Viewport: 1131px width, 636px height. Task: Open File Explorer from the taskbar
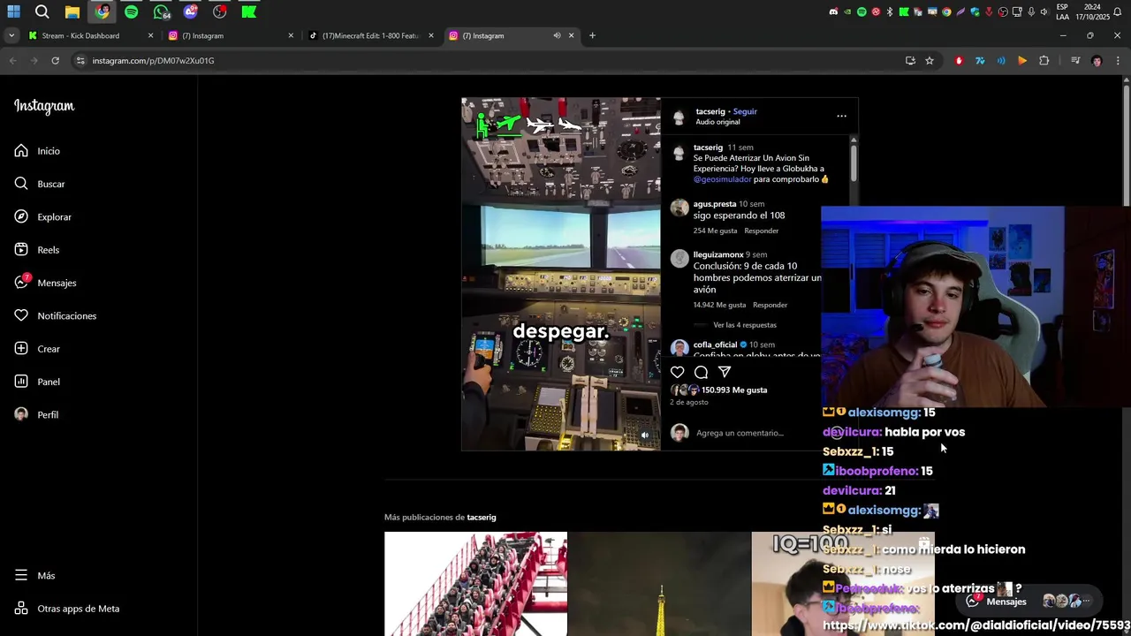pyautogui.click(x=72, y=11)
